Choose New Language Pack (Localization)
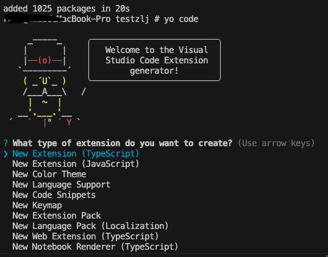Image resolution: width=328 pixels, height=257 pixels. 90,226
